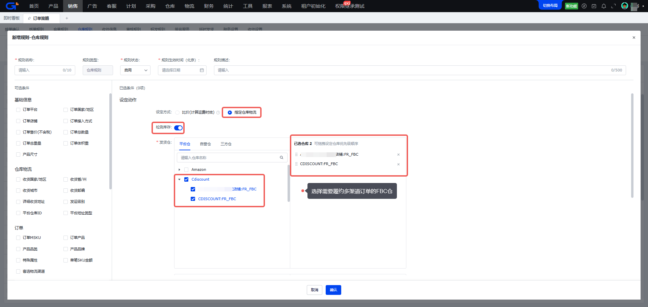Click drag handle of CDISCOUNT:FR_FBC selected warehouse
This screenshot has width=648, height=307.
(296, 164)
